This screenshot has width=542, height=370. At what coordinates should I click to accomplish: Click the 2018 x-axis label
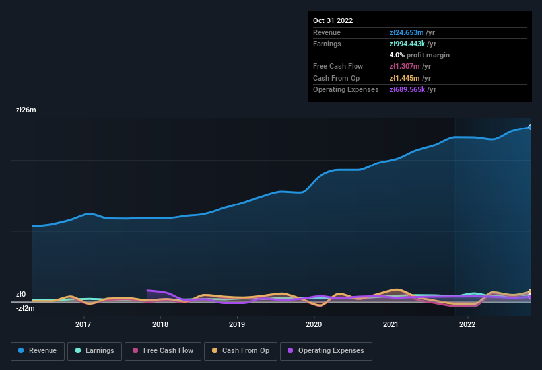coord(160,324)
